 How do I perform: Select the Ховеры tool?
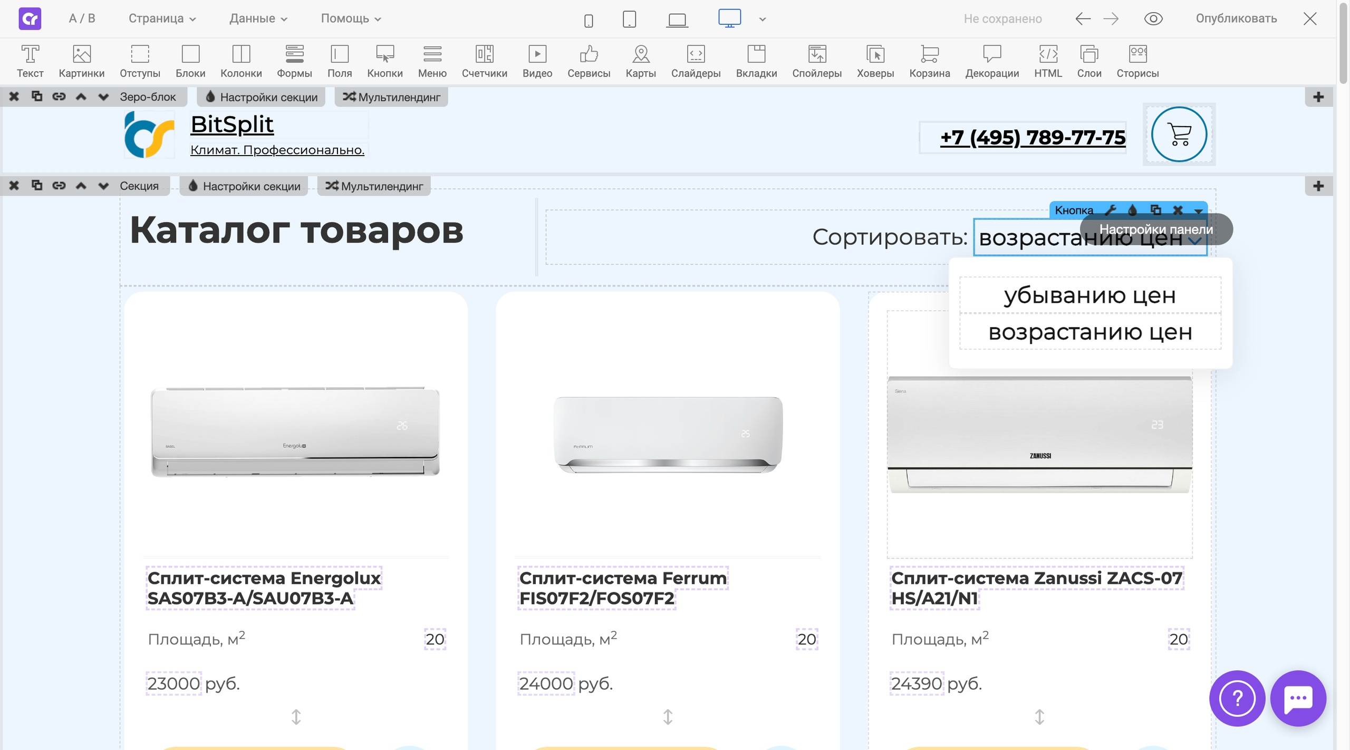point(875,61)
